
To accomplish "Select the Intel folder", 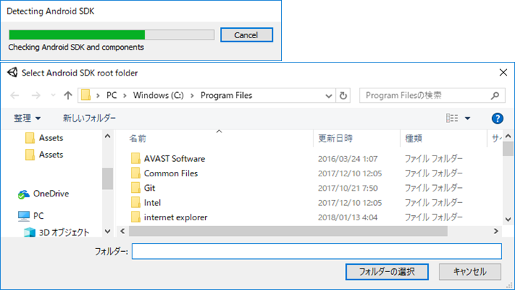I will point(152,203).
